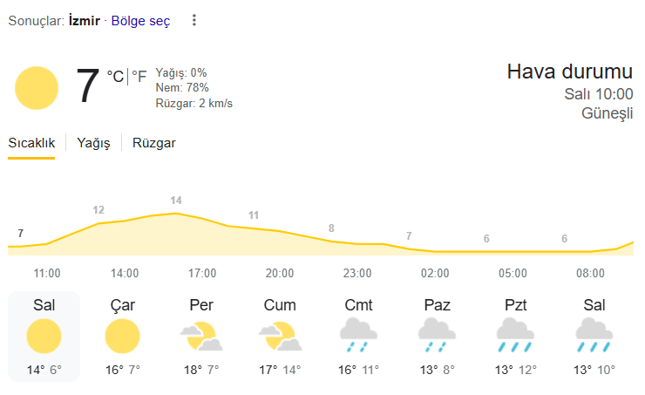Select Sunday (Paz) rainy forecast icon
This screenshot has height=395, width=645.
tap(436, 336)
